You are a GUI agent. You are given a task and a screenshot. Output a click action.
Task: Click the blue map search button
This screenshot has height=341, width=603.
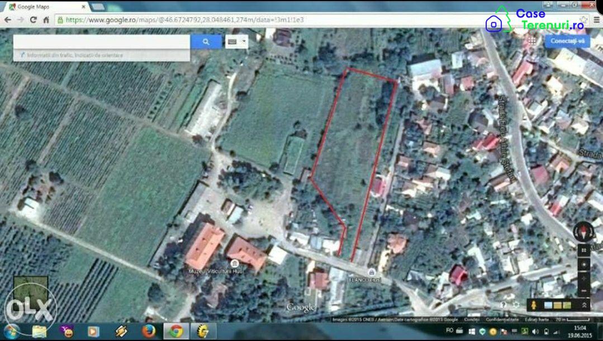click(x=206, y=41)
